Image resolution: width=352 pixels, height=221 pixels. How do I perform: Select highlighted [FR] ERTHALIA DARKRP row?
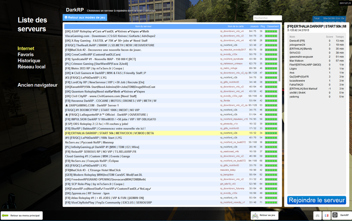171,133
